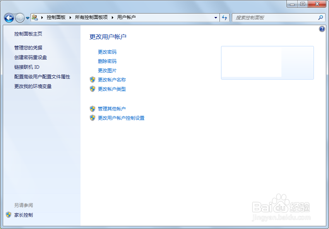Click the UAC shield beside 更改帐户名称
Screen dimensions: 329x229
(92, 80)
